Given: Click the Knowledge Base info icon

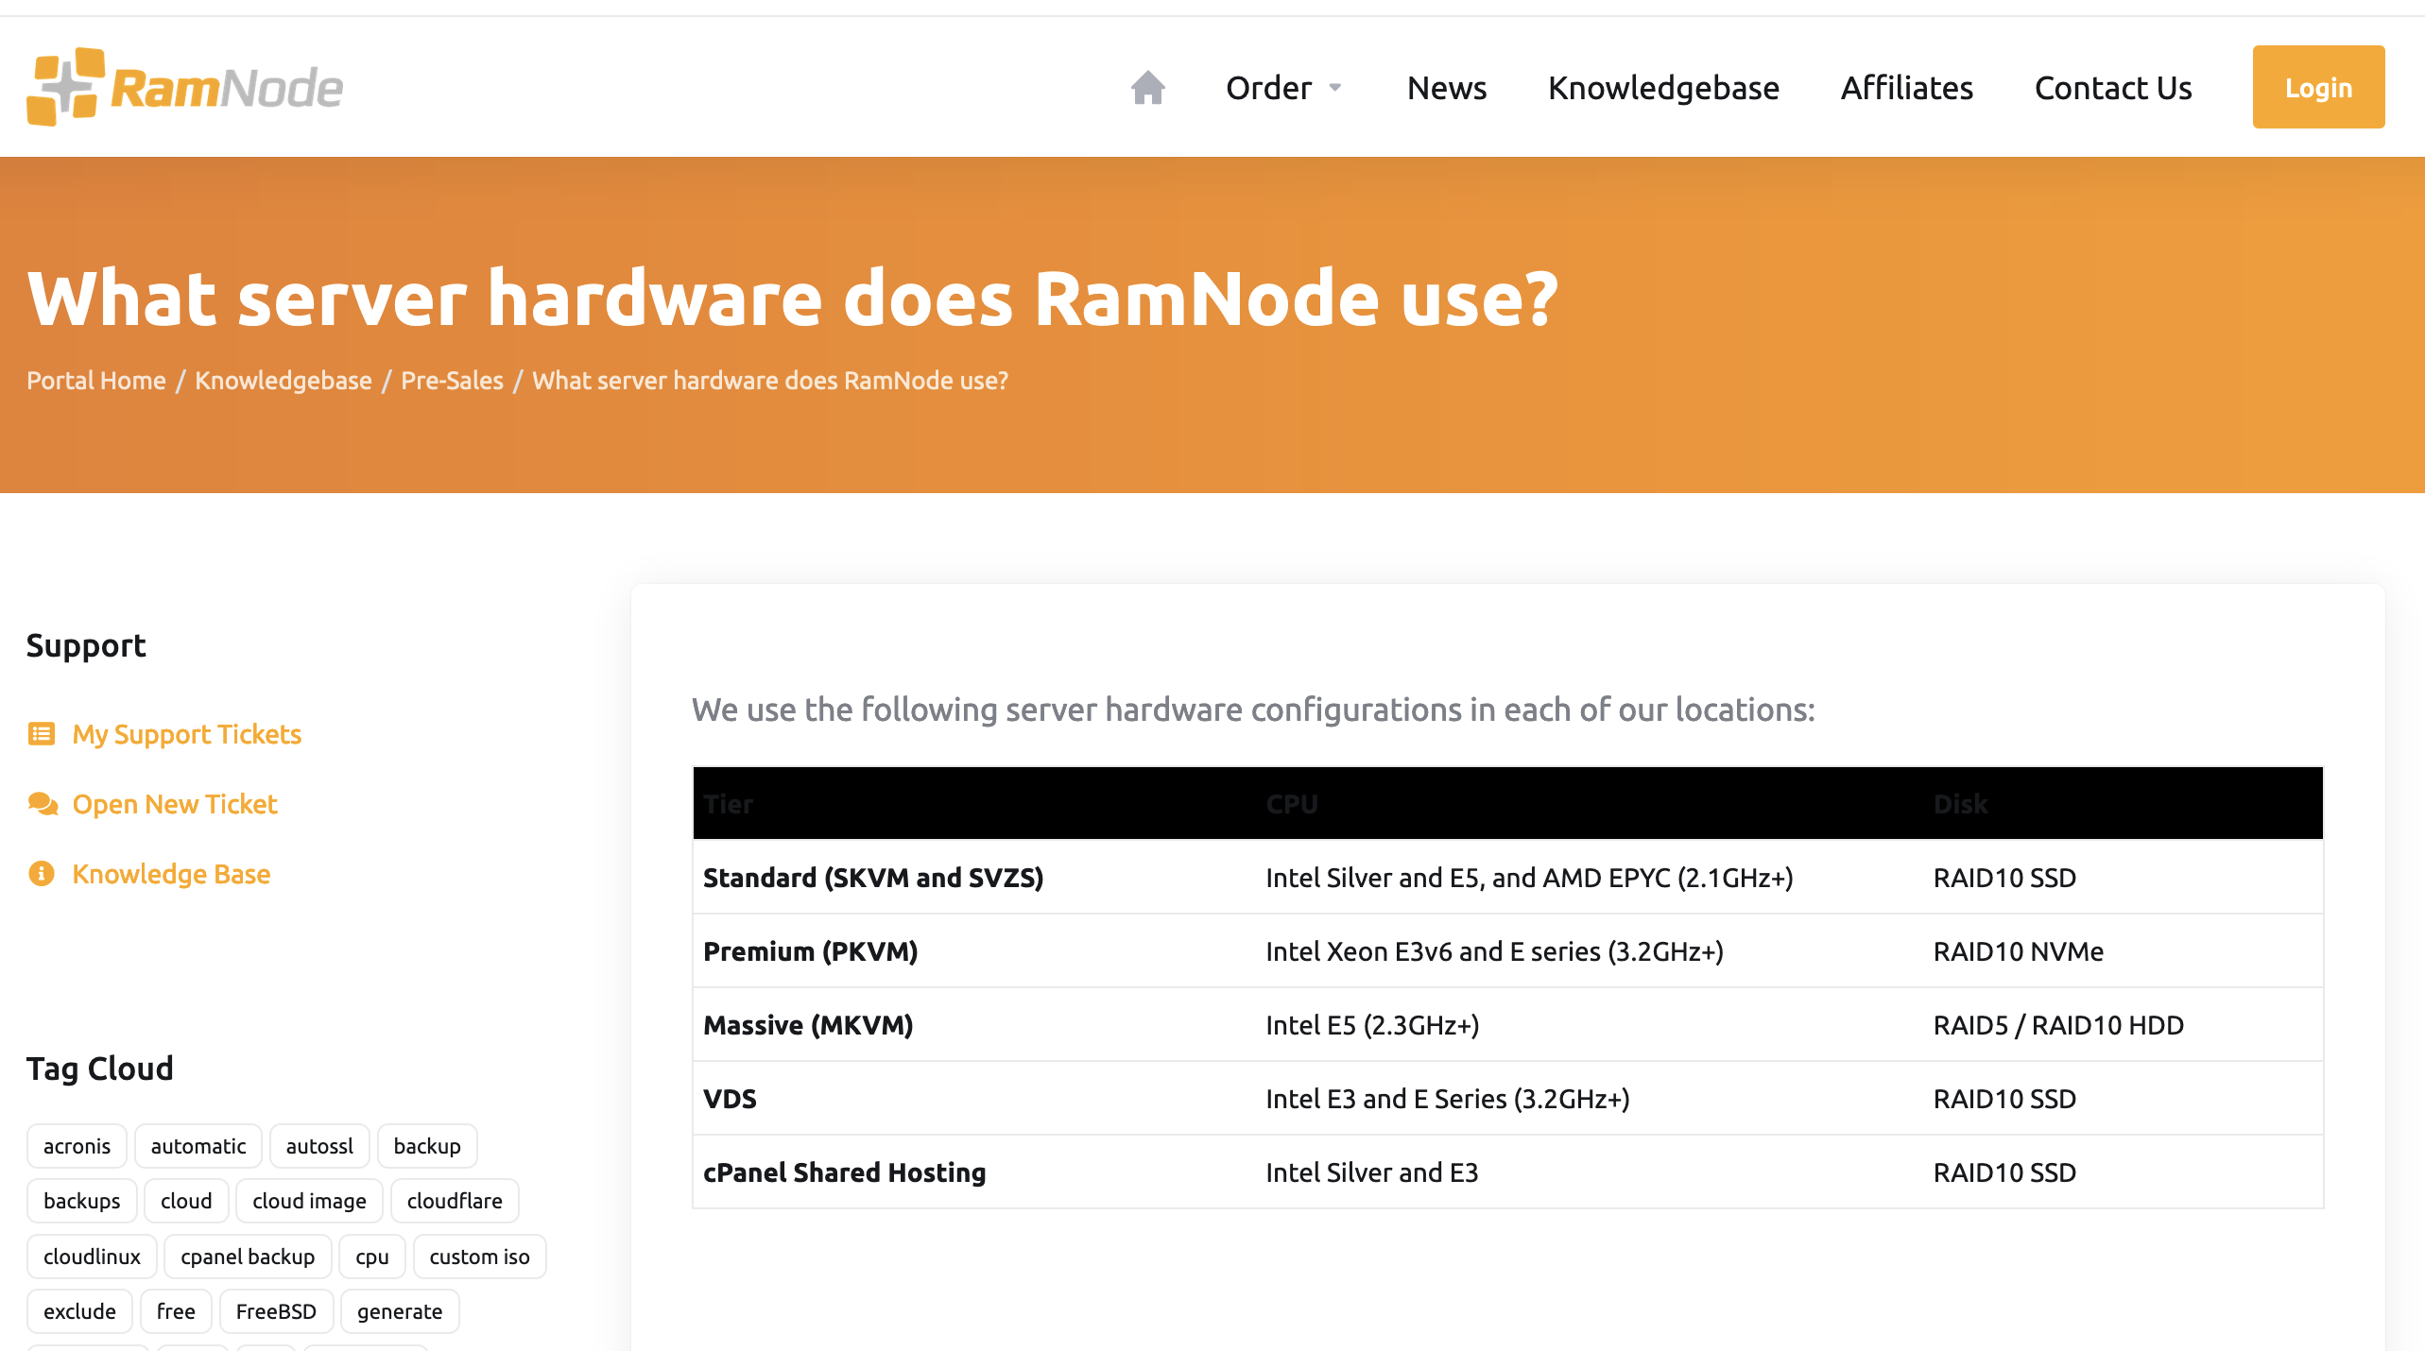Looking at the screenshot, I should (39, 872).
